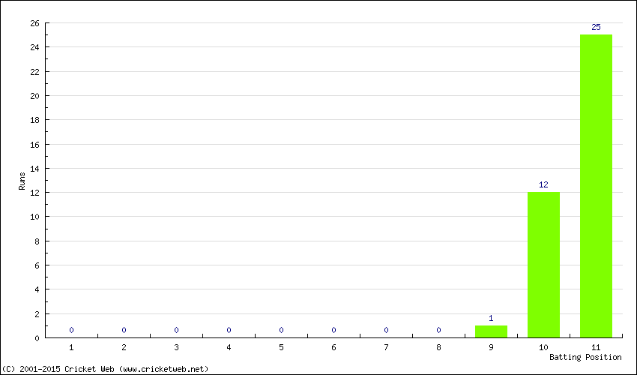Click the value label 25 above the tallest bar
637x375 pixels.
pos(596,27)
